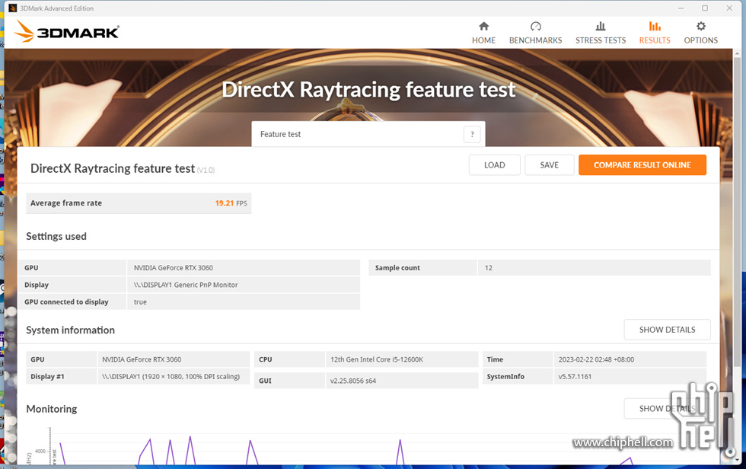Open the Feature test help question mark
Screen dimensions: 746x469
472,135
